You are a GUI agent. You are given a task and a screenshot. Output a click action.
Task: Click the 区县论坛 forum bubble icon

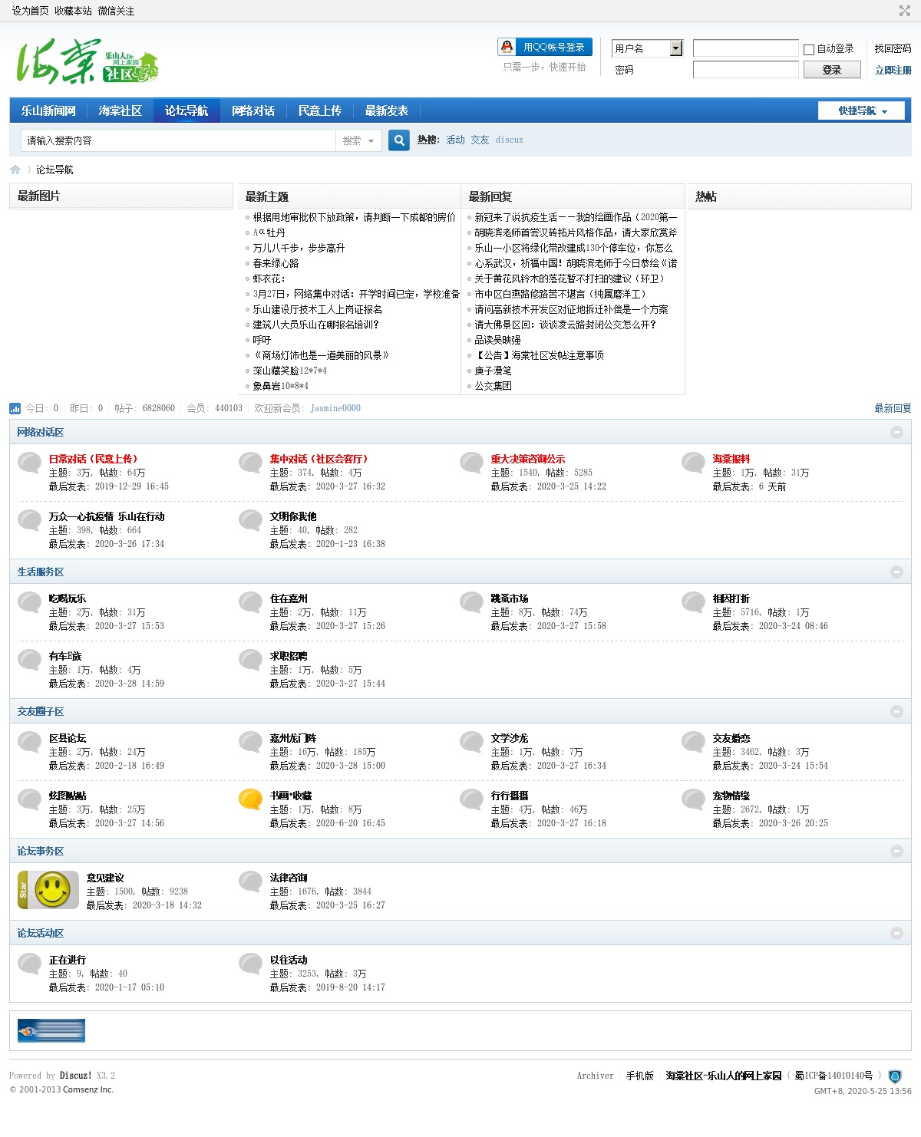pos(30,742)
